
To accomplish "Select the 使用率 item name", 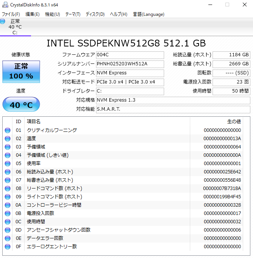I will (34, 164).
